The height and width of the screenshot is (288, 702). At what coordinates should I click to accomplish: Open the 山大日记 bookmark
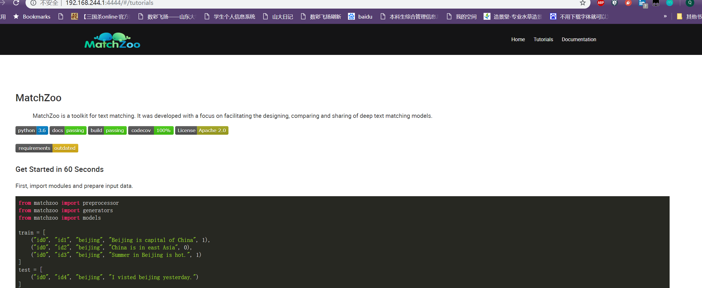(x=282, y=16)
